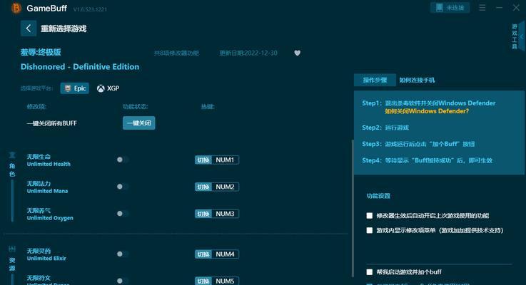Toggle Unlimited Mana switch

click(x=122, y=187)
